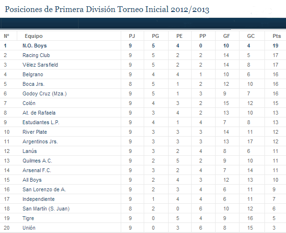Select the Pts column header
Image resolution: width=286 pixels, height=233 pixels.
click(276, 36)
